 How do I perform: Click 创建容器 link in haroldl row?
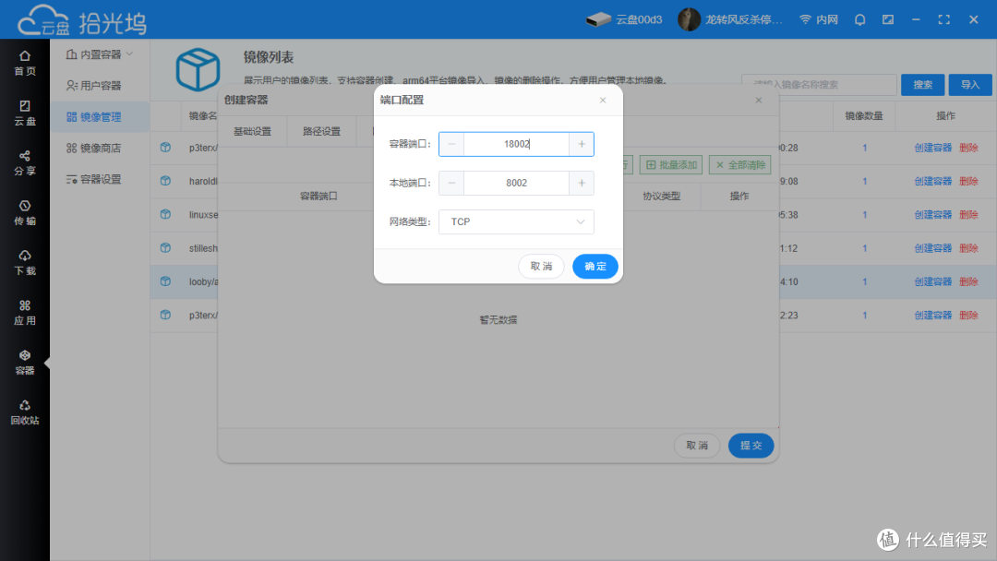point(932,181)
